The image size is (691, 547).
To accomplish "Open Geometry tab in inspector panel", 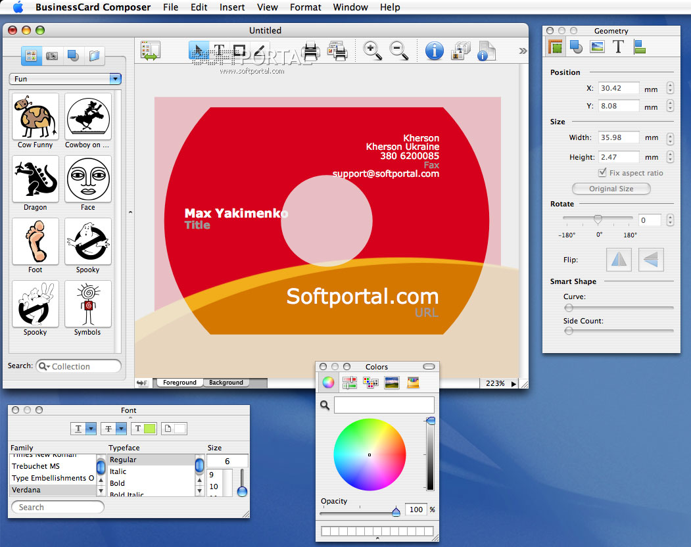I will coord(556,47).
